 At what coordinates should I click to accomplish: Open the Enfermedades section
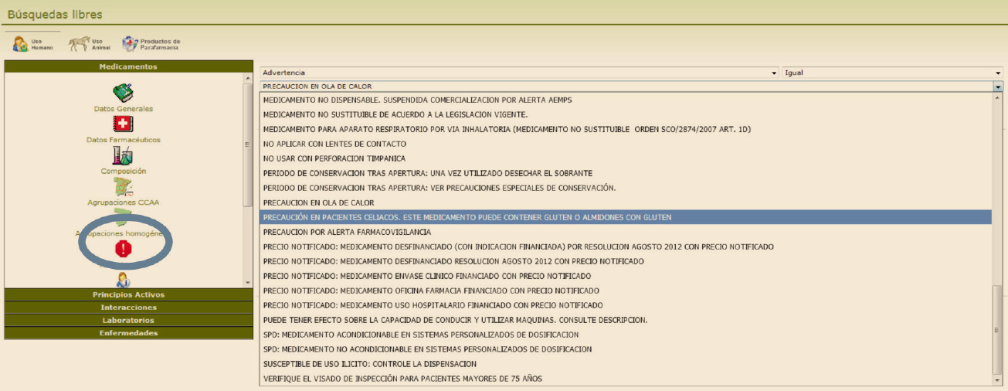128,333
